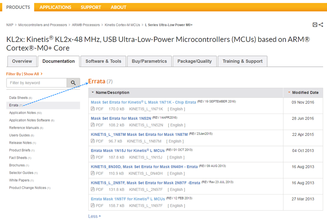The image size is (327, 220).
Task: Click PDF icon for KINETIS_L_0N40H errata
Action: pos(93,173)
